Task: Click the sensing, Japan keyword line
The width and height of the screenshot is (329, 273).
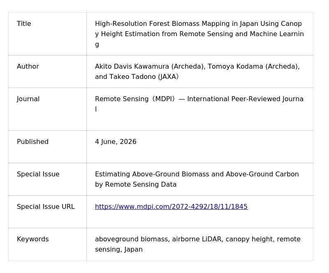Action: click(x=119, y=250)
